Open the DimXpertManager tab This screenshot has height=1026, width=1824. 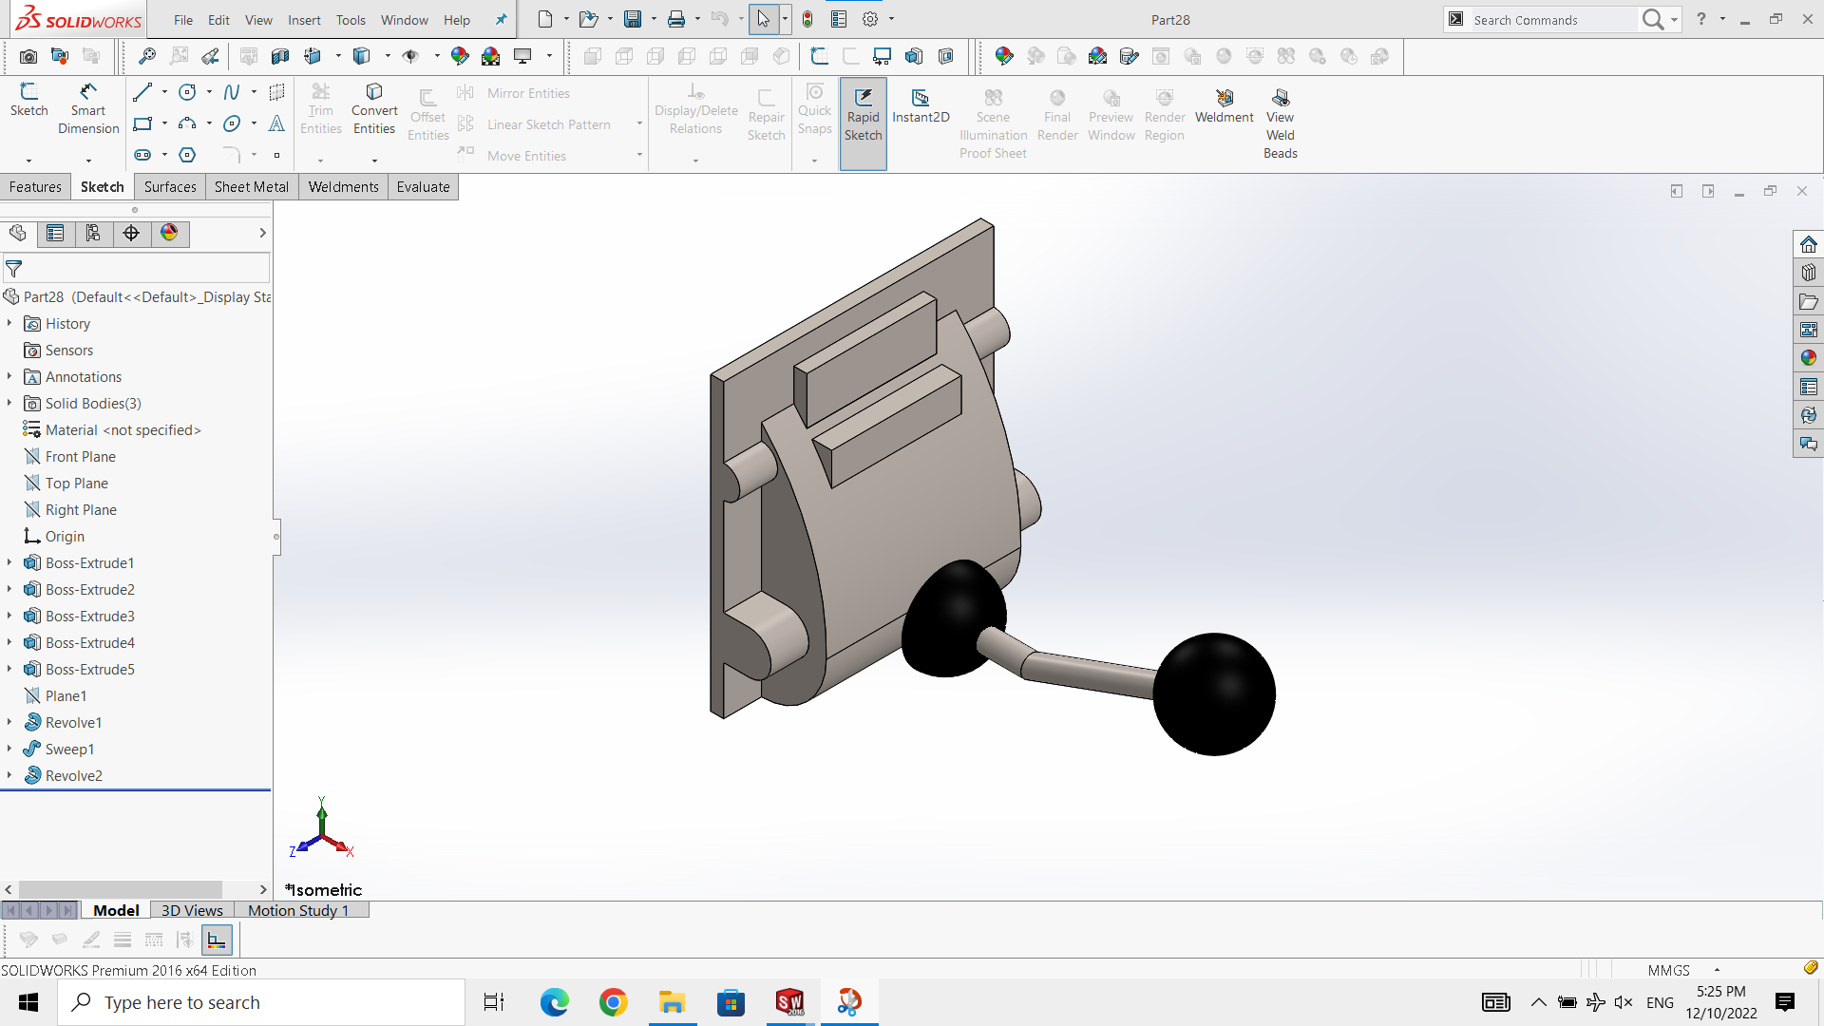[x=131, y=234]
